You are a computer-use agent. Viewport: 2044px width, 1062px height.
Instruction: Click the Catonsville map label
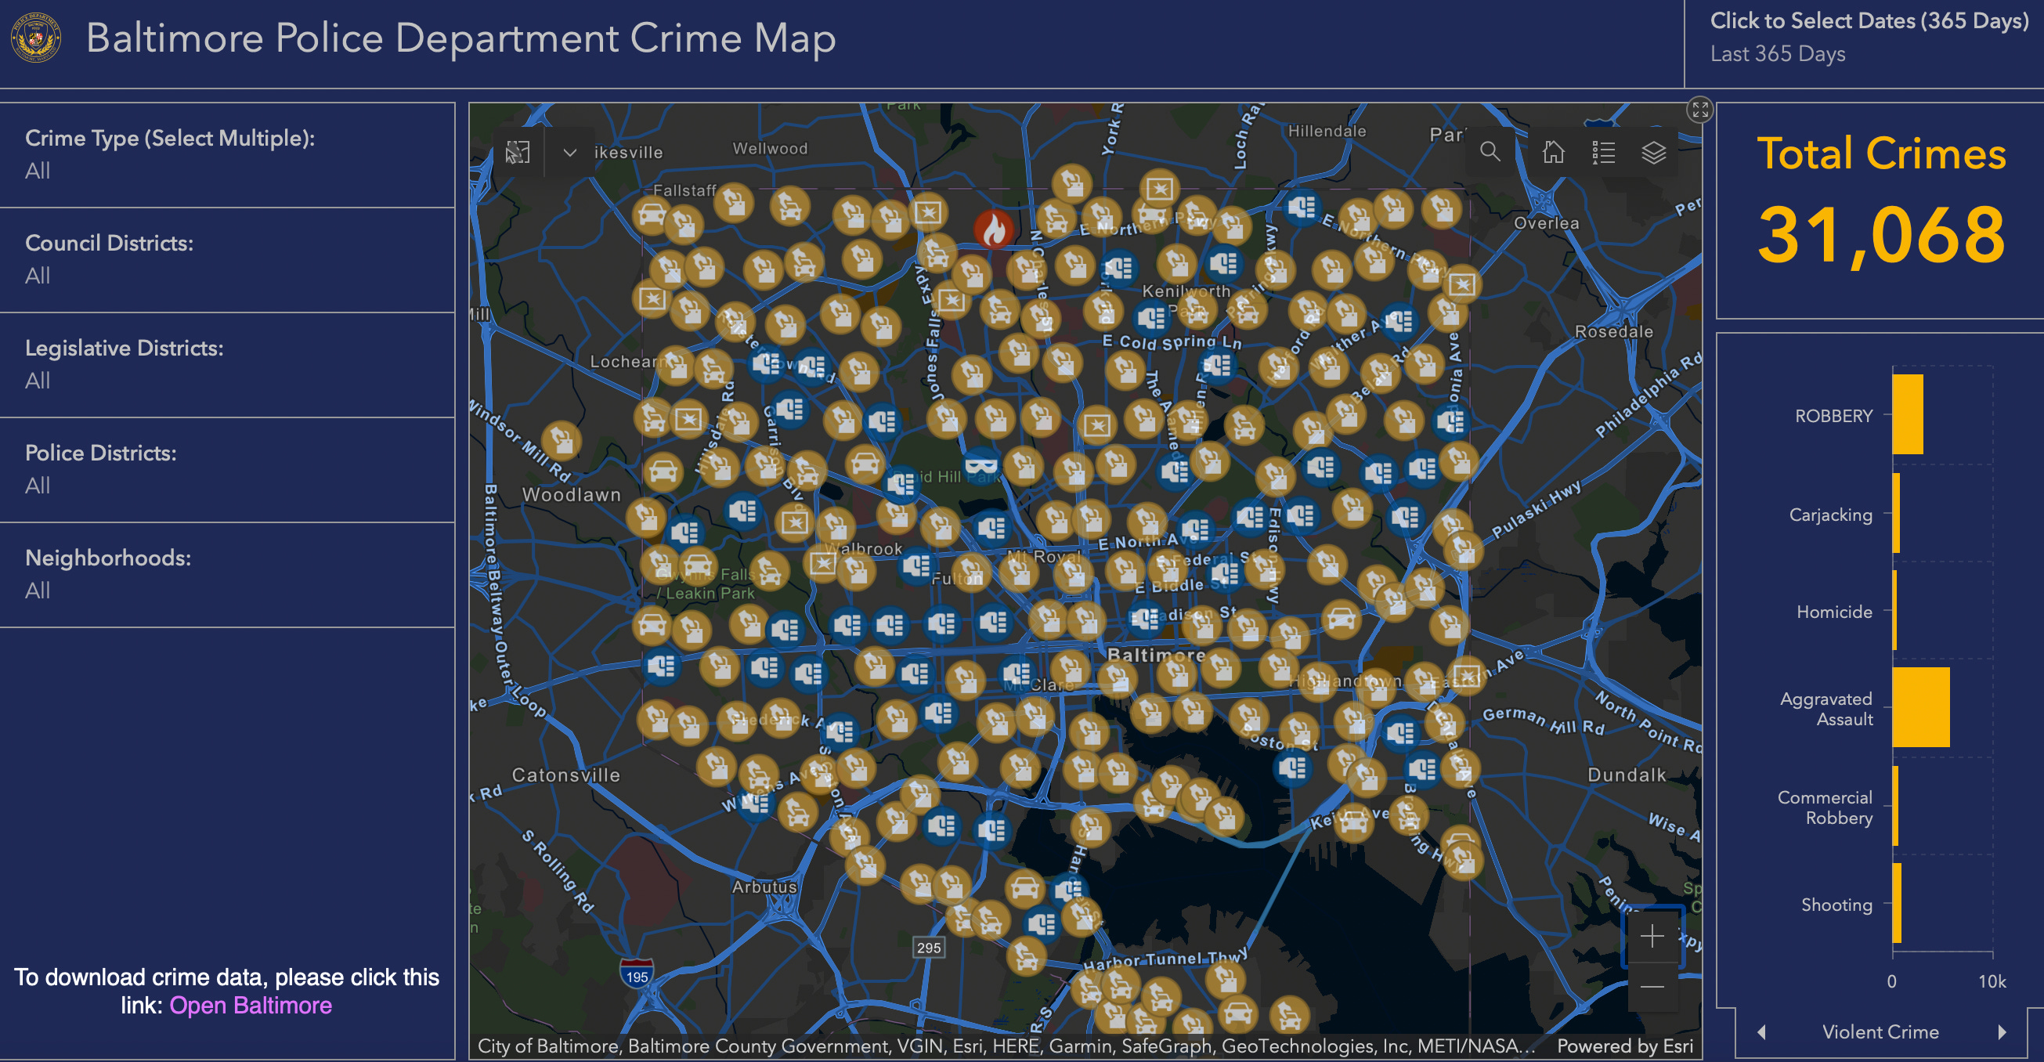click(x=565, y=775)
